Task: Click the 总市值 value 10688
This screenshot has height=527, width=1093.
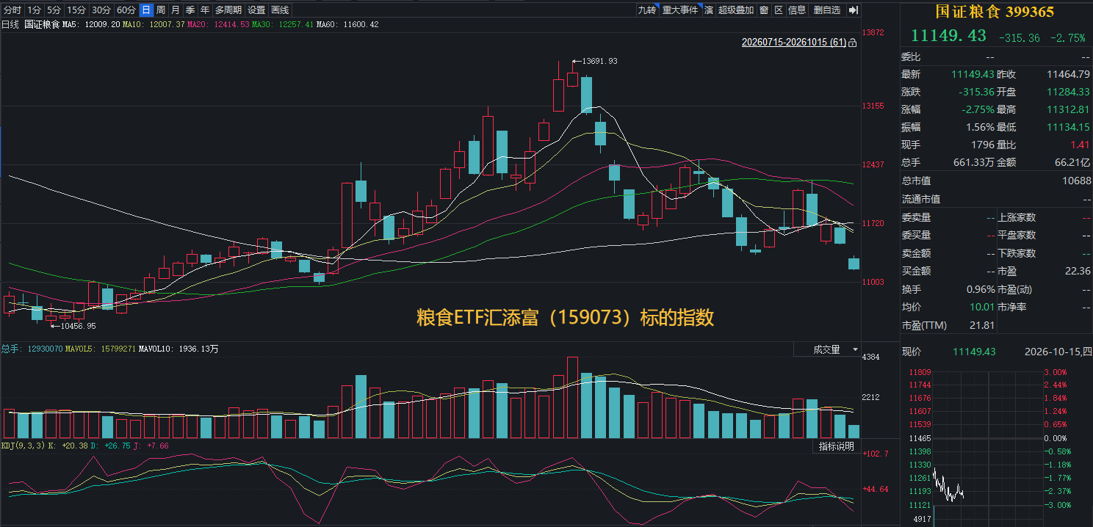Action: 1076,181
